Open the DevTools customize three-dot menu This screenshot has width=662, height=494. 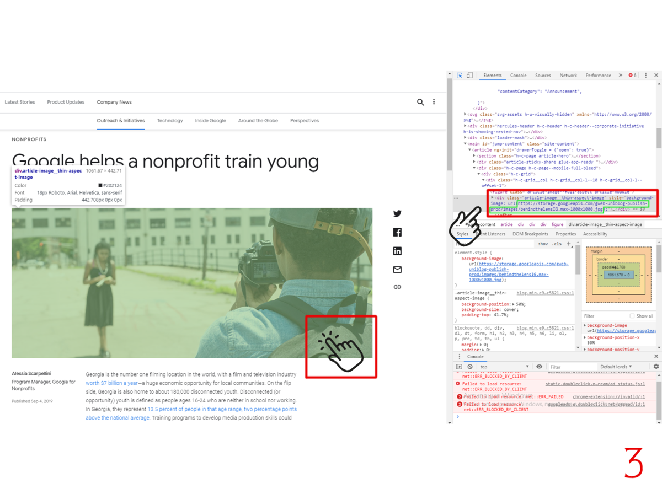[x=646, y=76]
